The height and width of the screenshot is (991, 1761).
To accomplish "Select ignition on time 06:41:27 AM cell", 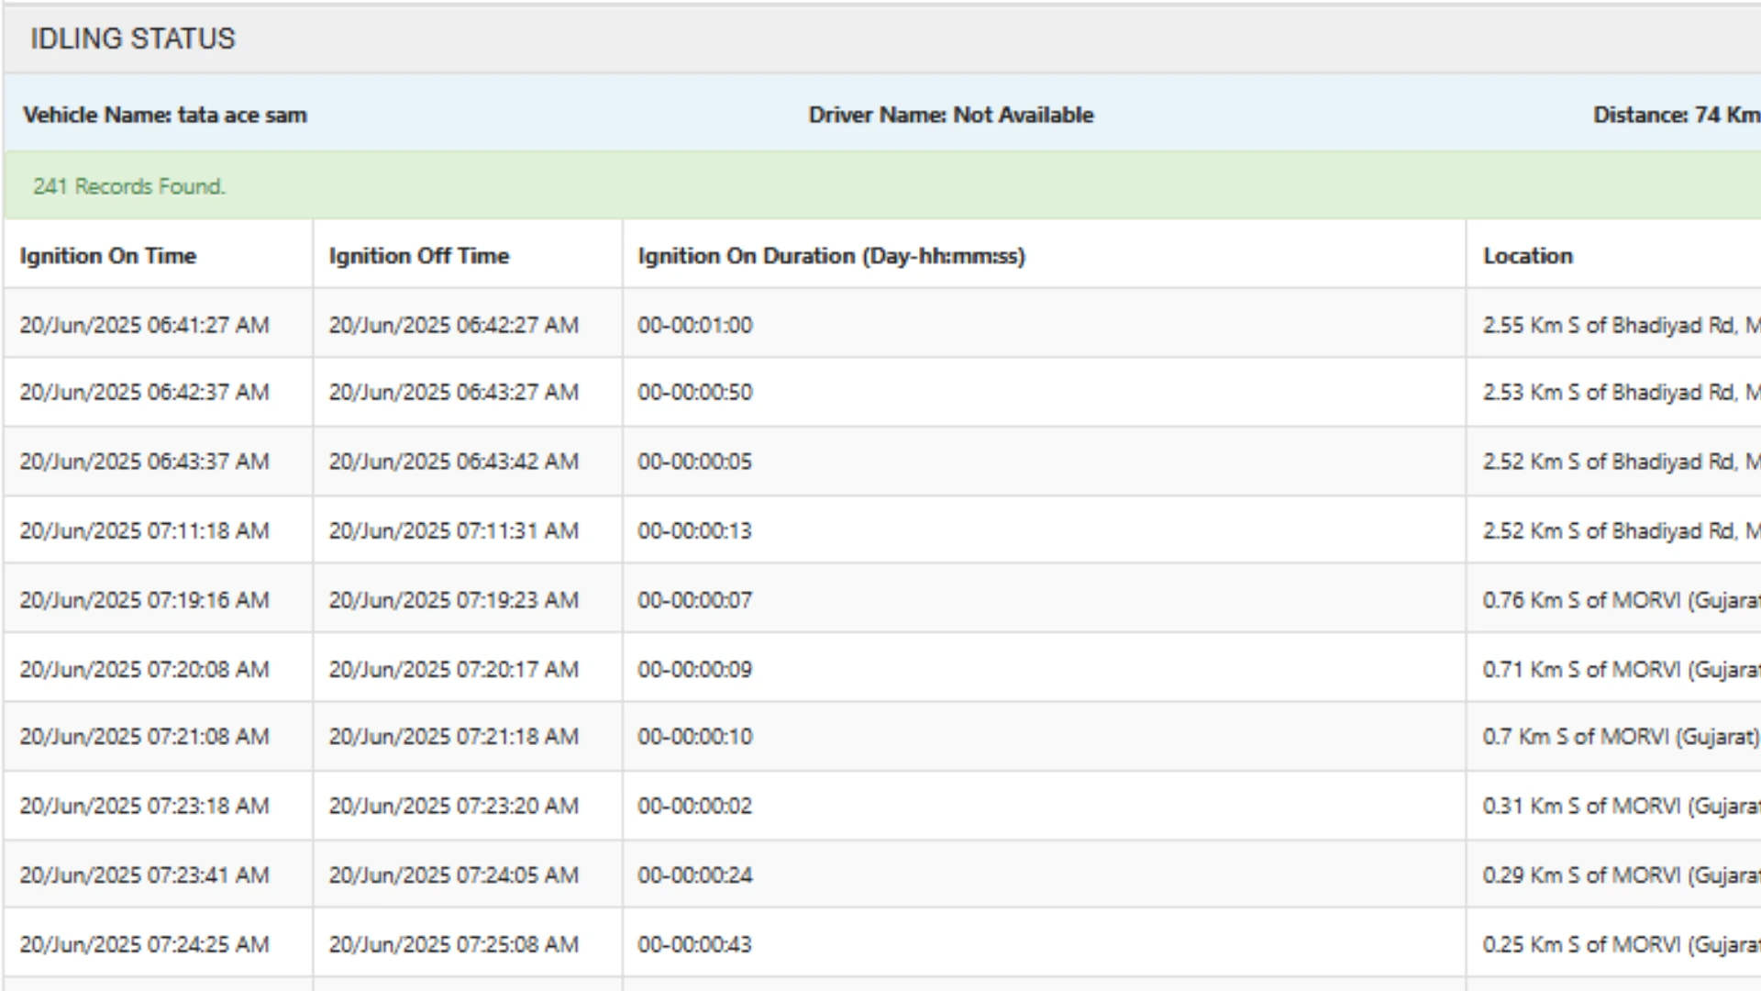I will [145, 326].
